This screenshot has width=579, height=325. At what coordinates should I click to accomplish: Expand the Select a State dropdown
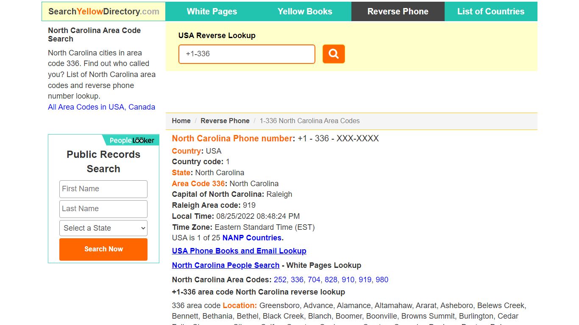coord(103,228)
